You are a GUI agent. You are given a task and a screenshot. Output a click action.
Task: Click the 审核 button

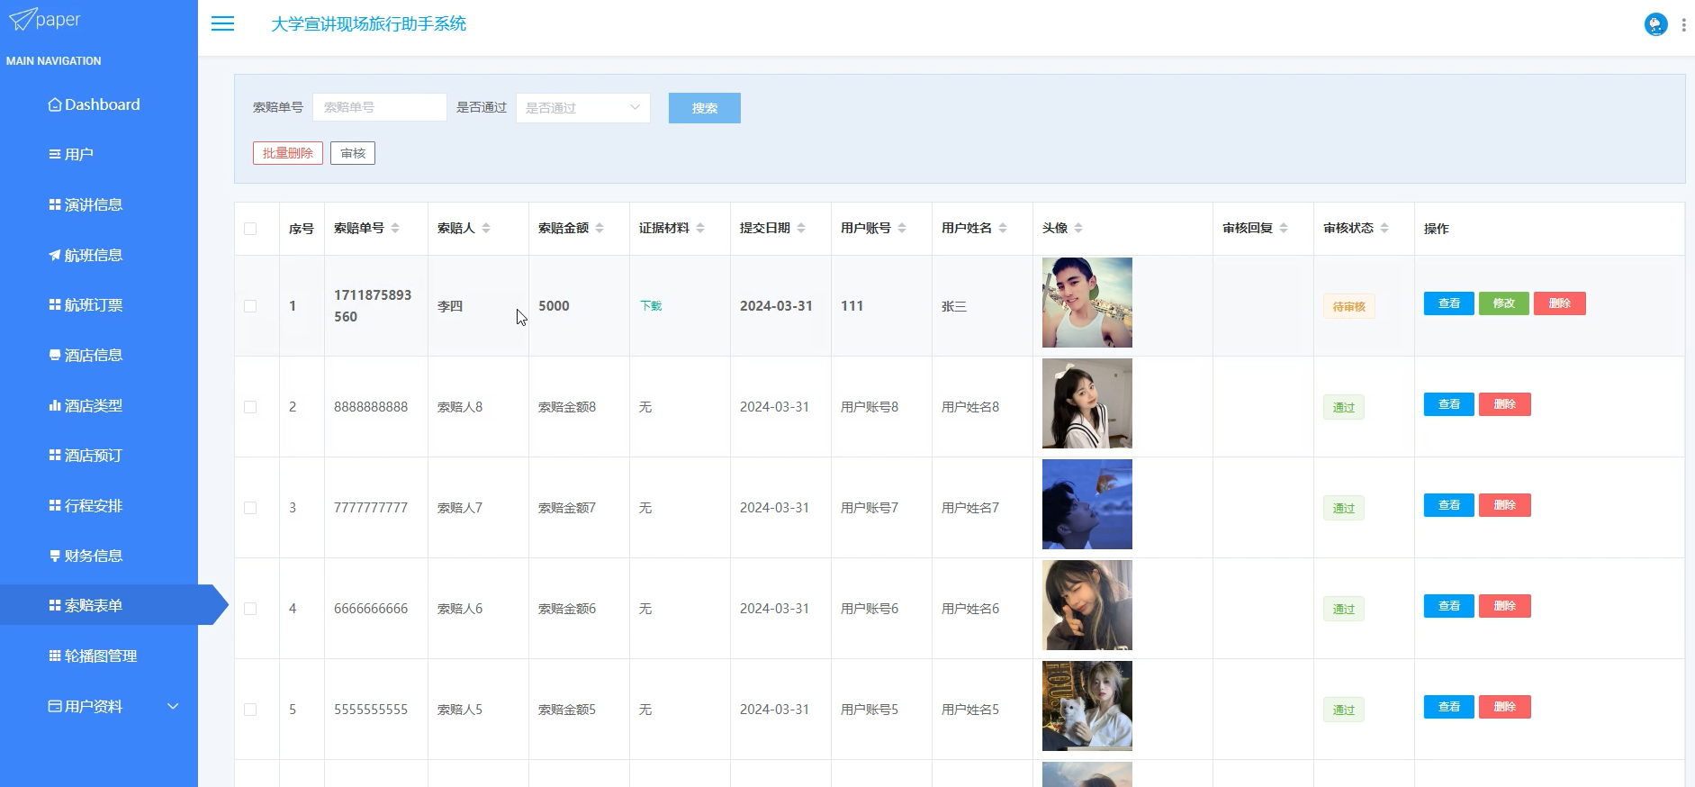tap(353, 153)
